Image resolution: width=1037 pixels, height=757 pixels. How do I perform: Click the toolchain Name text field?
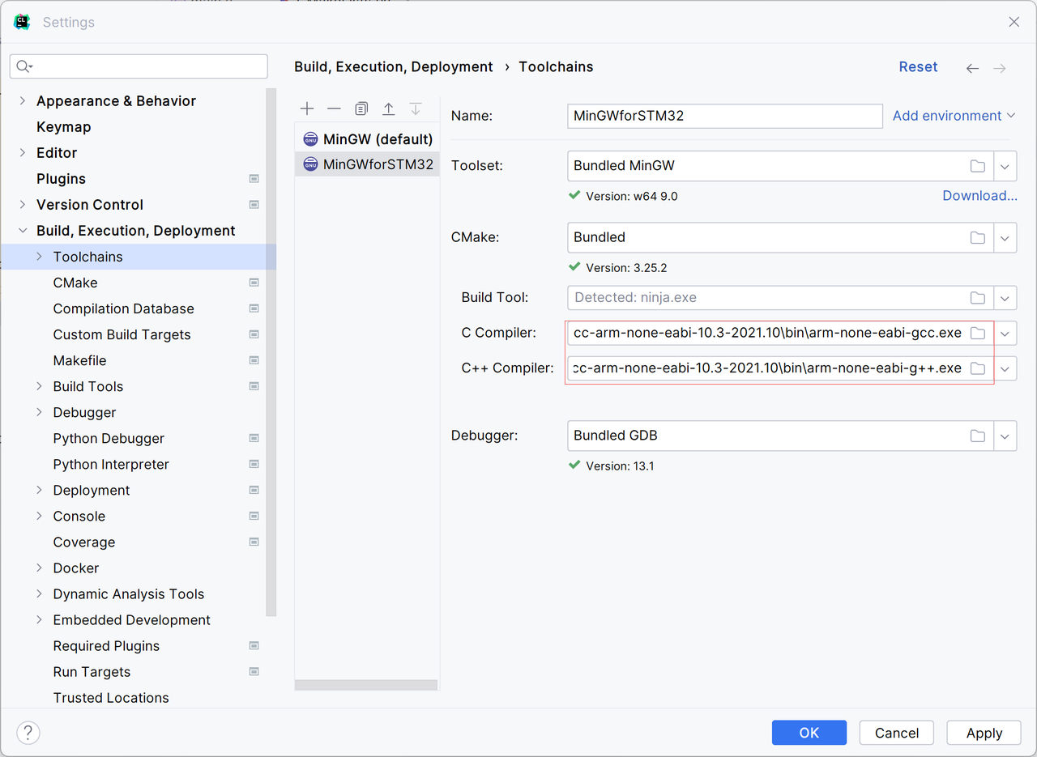pyautogui.click(x=724, y=116)
